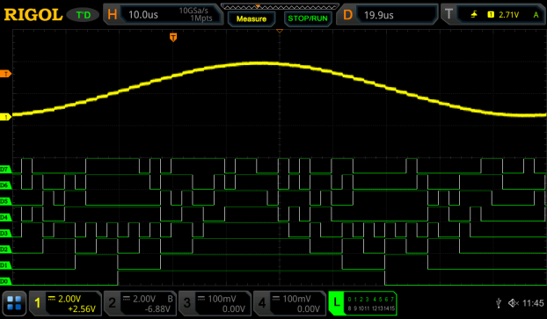
Task: Open channel 4 100mV scale setting
Action: point(296,299)
